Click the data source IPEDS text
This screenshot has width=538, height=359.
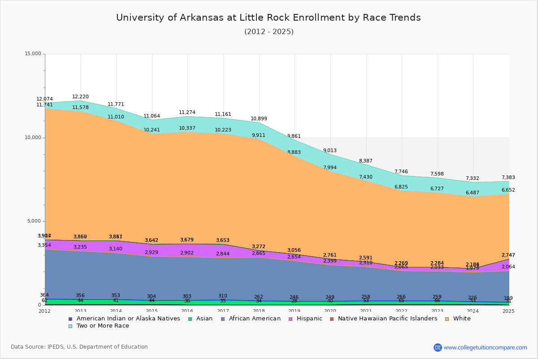79,347
